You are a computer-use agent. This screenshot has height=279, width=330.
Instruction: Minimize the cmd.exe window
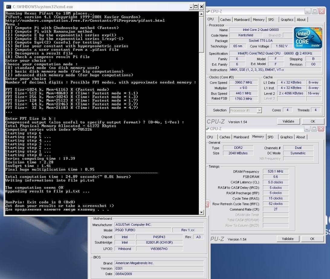coord(191,7)
